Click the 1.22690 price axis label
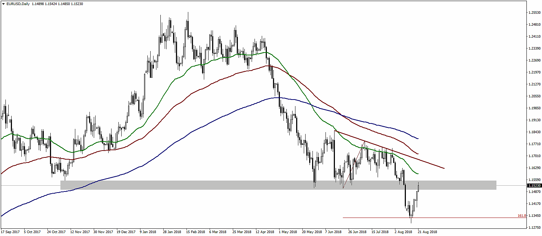The width and height of the screenshot is (542, 236). pos(534,60)
